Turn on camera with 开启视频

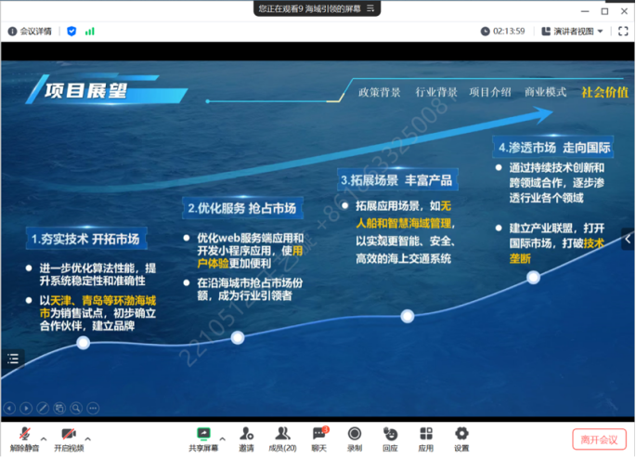coord(68,438)
